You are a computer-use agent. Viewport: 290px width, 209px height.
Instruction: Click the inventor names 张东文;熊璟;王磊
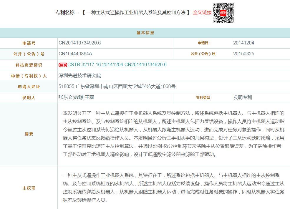[77, 97]
